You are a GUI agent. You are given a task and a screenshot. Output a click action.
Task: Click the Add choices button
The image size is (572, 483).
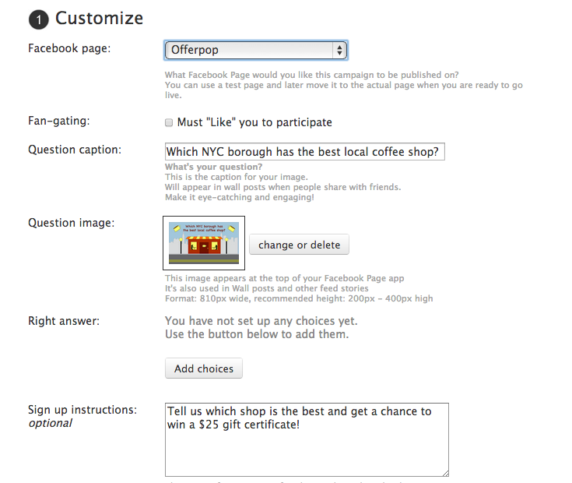pos(204,368)
